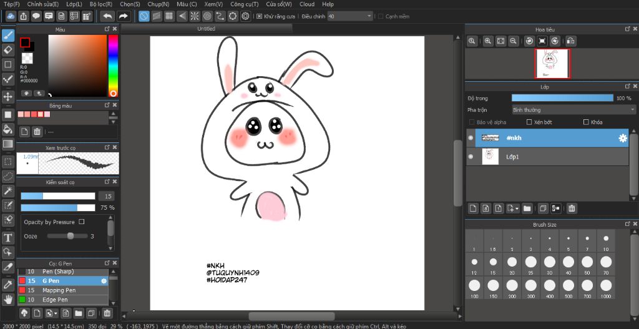Viewport: 639px width, 329px height.
Task: Zoom in on the navigator
Action: [x=488, y=41]
